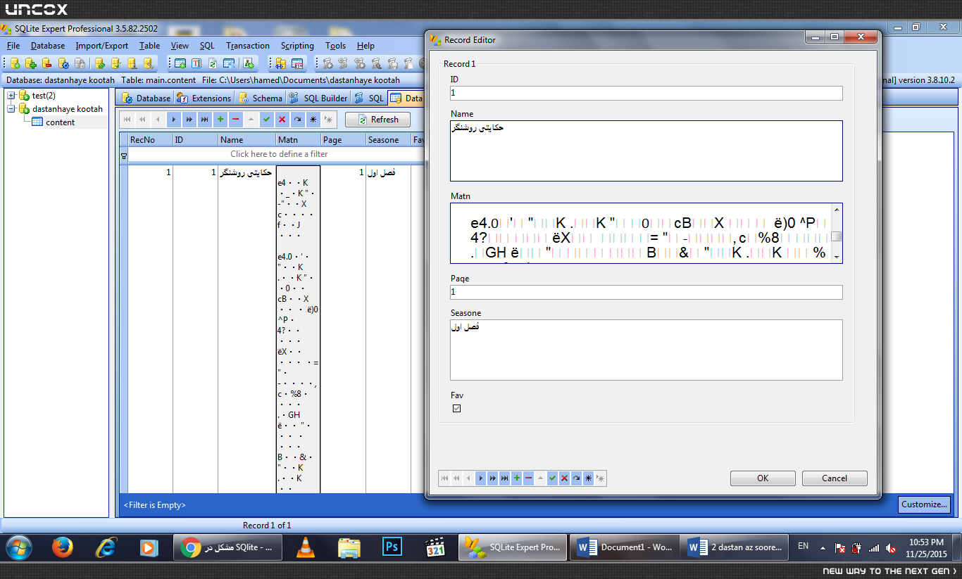Switch to Document1 Word taskbar window
The image size is (962, 579).
[625, 547]
